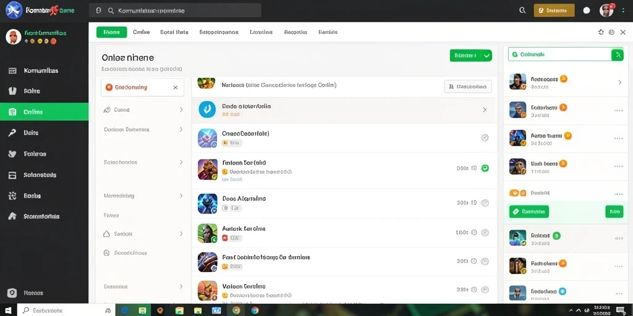Toggle the rightmost circle on the Aurtork row
Screen dimensions: 633x316
pyautogui.click(x=485, y=233)
